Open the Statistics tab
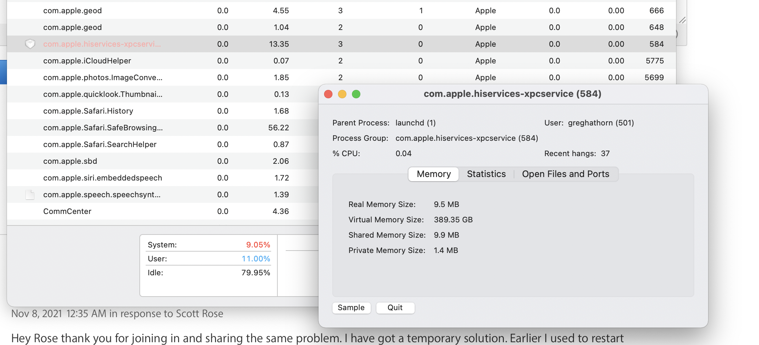This screenshot has width=759, height=345. [486, 174]
